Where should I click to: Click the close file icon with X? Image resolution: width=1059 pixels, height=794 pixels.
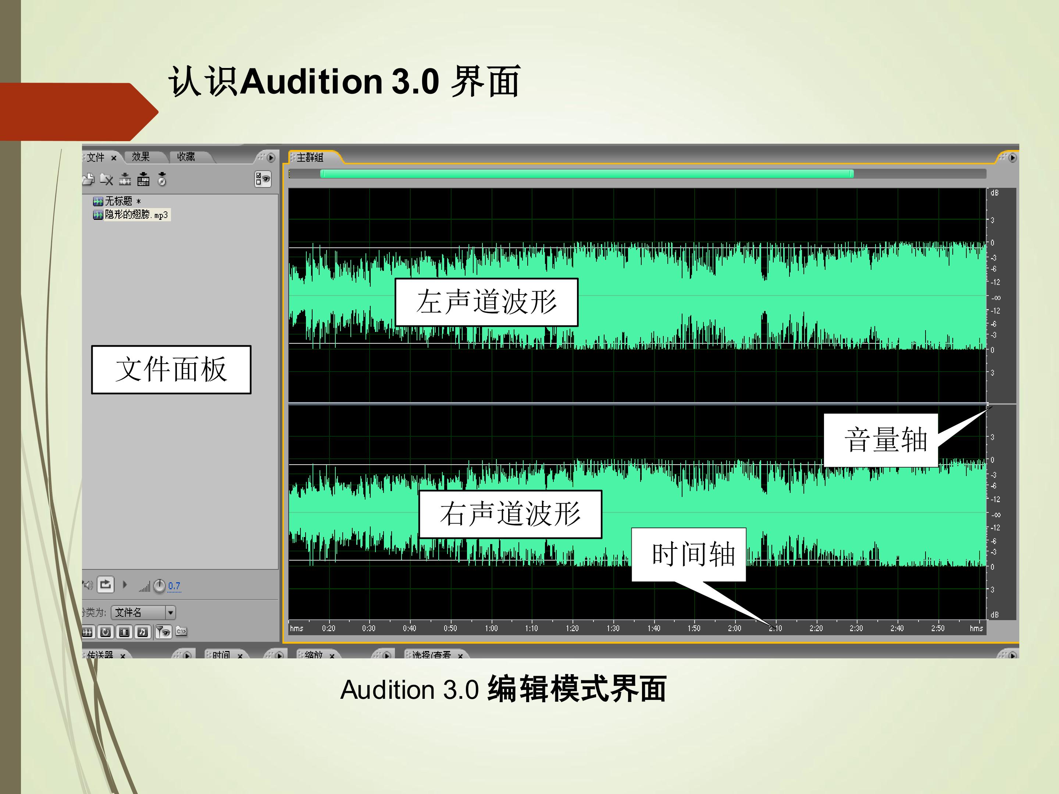(x=106, y=179)
